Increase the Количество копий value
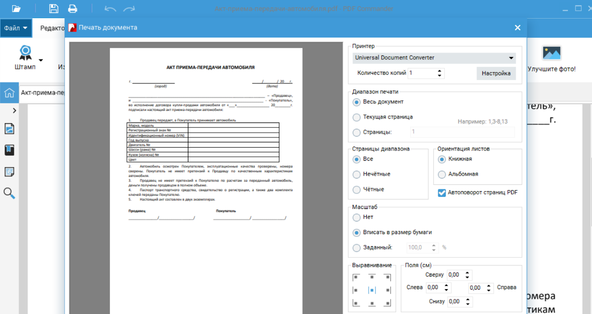Screen dimensions: 592x314 tap(440, 71)
